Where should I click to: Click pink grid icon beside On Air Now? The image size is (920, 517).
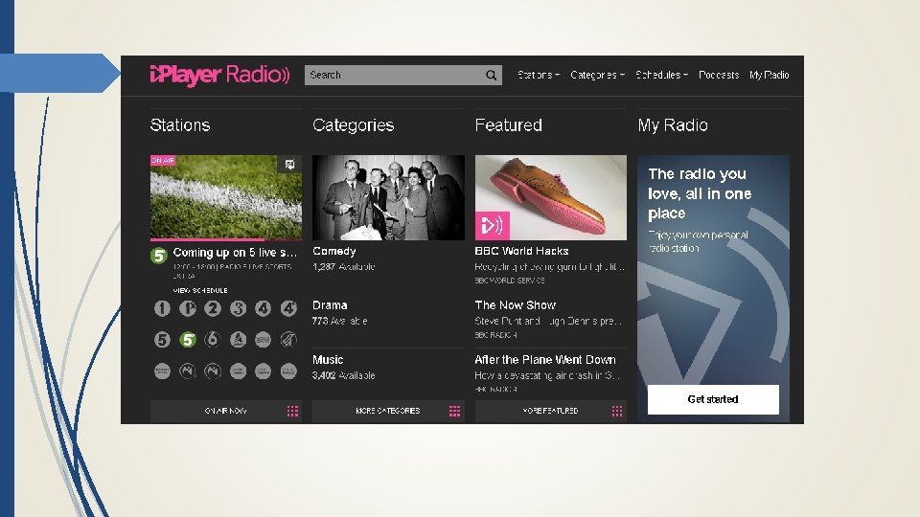[293, 411]
